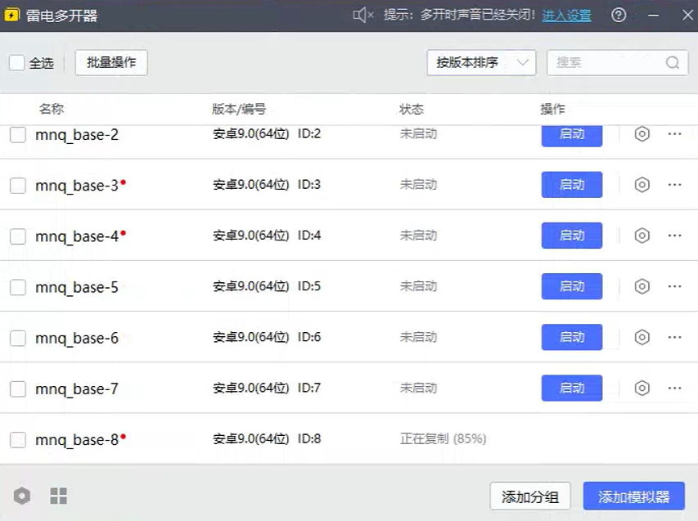698x521 pixels.
Task: Start mnq_base-6 with 启动 button
Action: 572,337
